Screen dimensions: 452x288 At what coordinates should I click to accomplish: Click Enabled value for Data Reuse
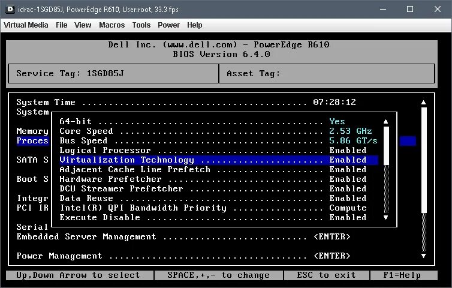[x=348, y=198]
